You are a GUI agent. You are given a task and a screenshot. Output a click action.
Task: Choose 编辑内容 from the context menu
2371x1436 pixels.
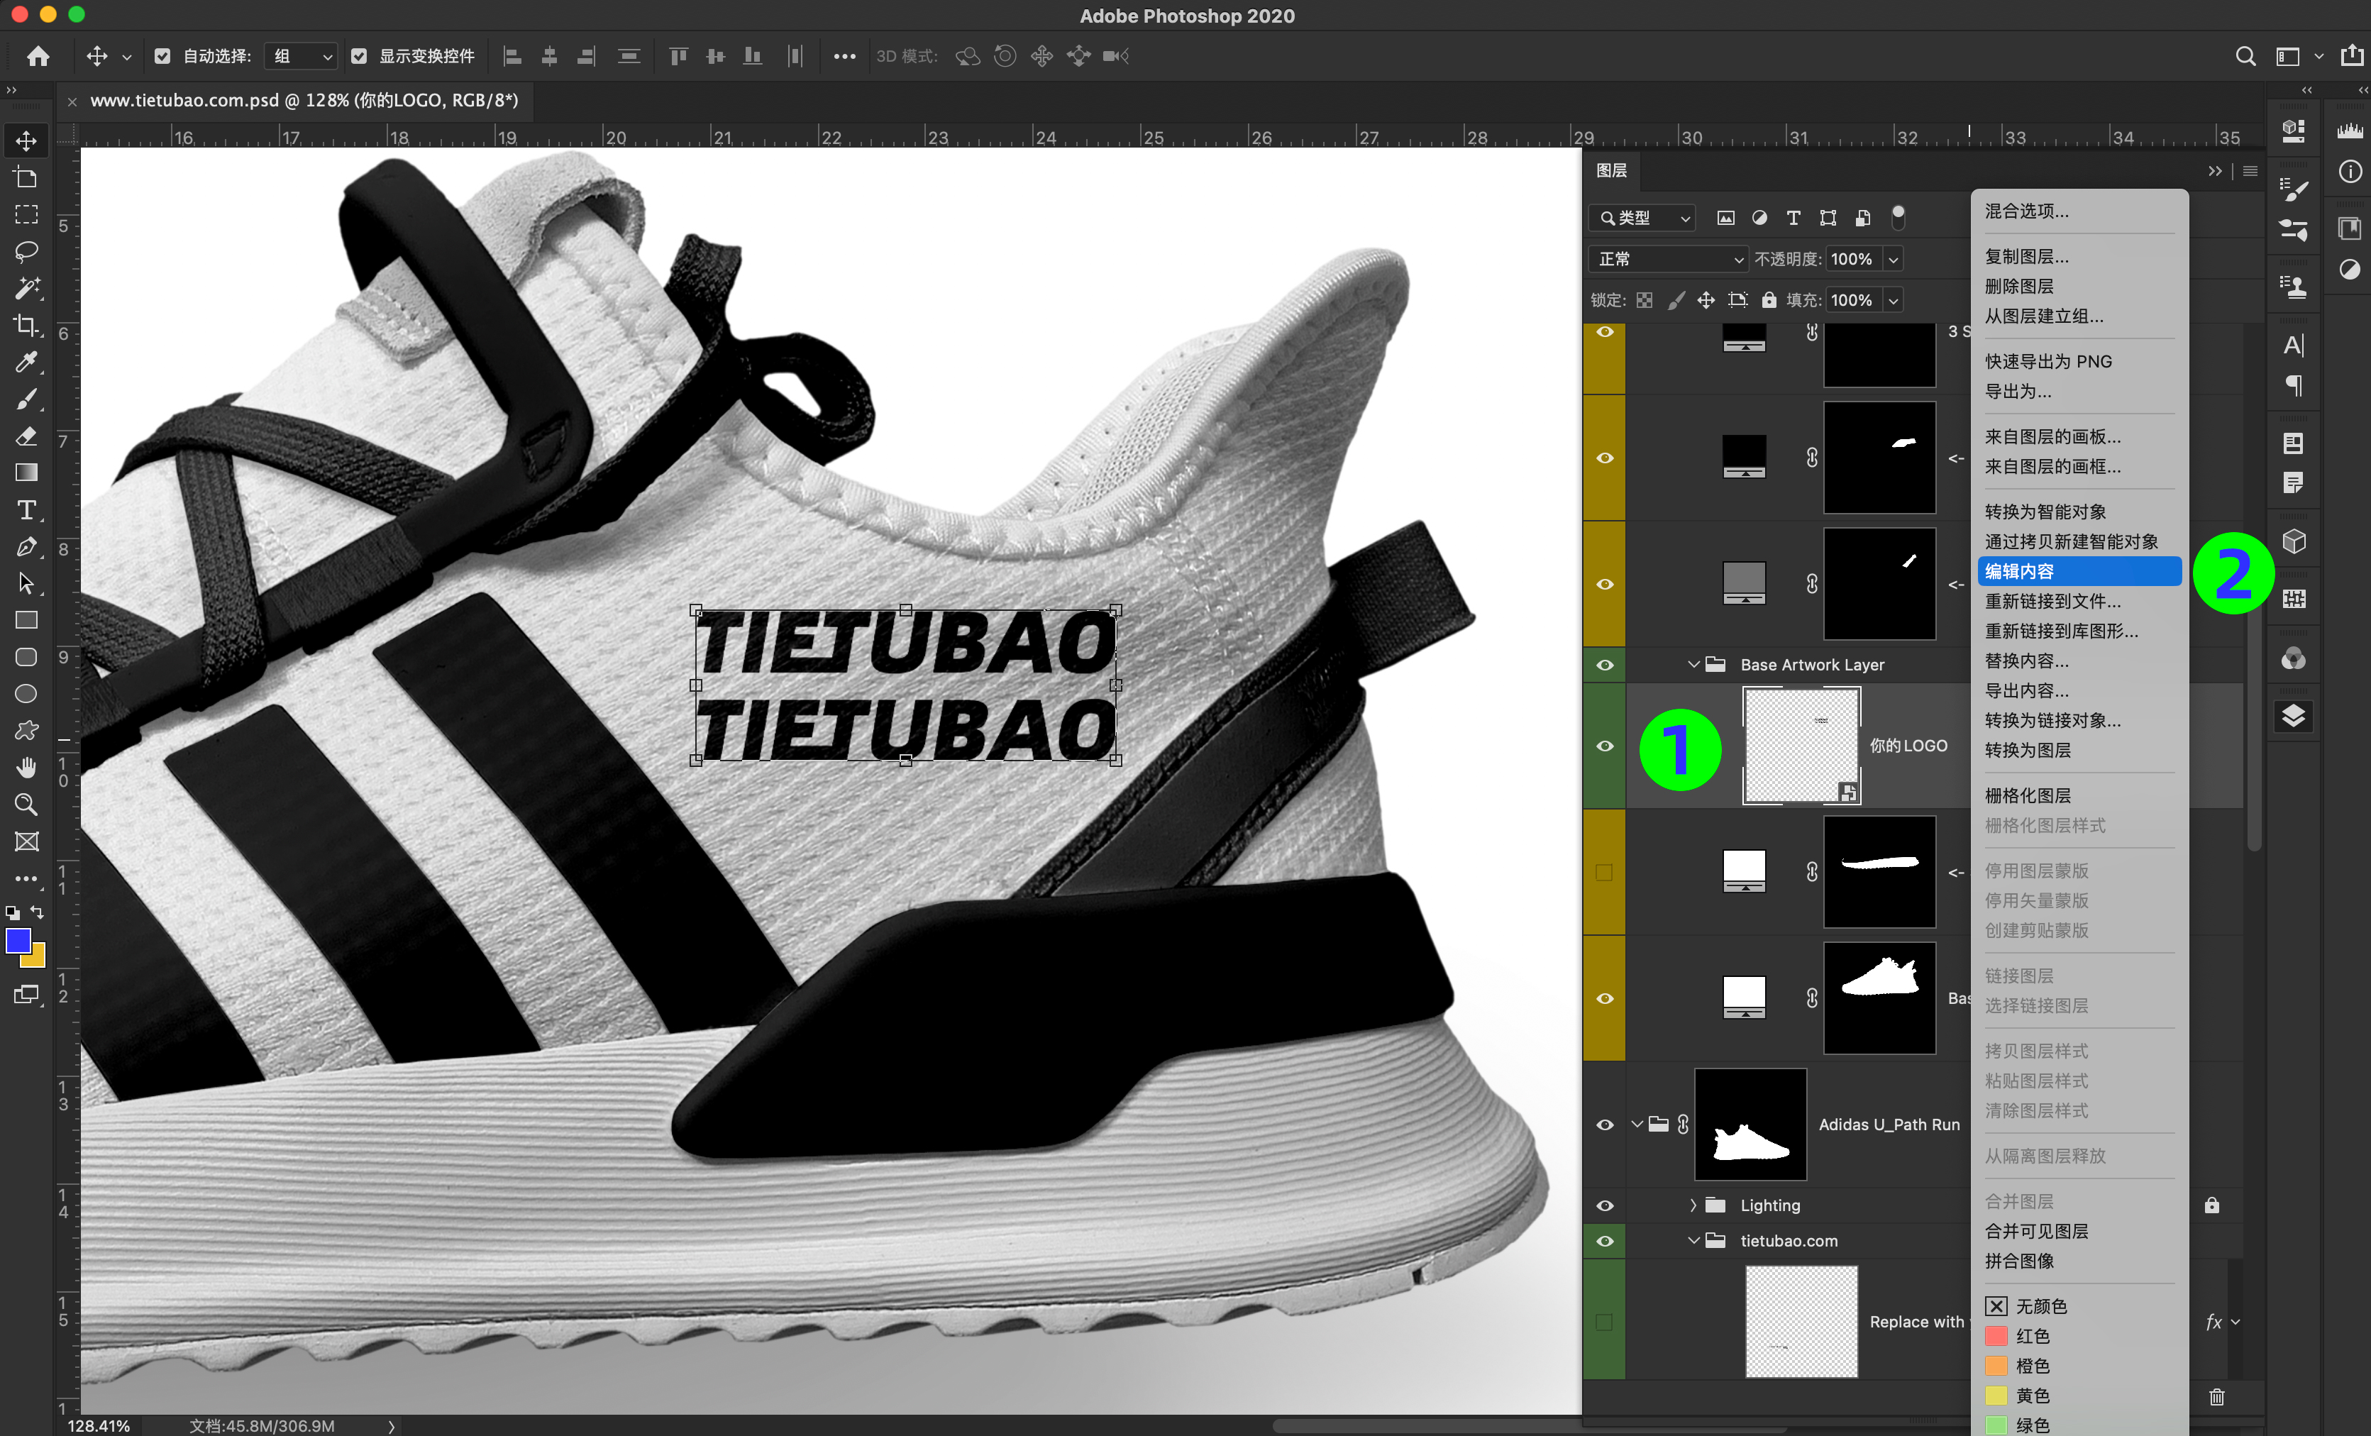[x=2079, y=572]
